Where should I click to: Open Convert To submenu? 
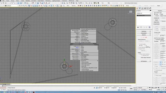[x=89, y=61]
